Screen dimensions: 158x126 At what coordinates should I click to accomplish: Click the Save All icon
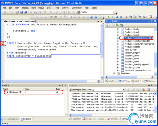click(26, 12)
